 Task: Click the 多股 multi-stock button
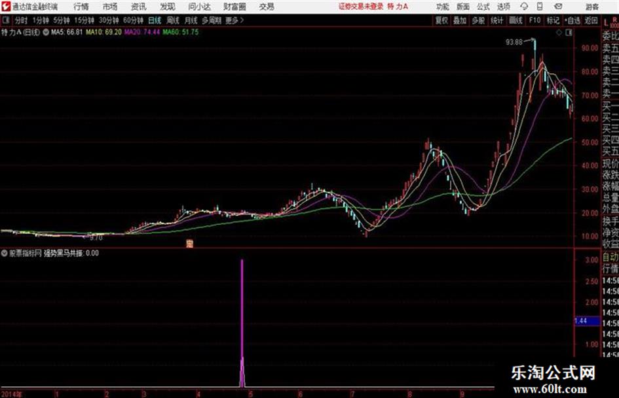(x=478, y=20)
